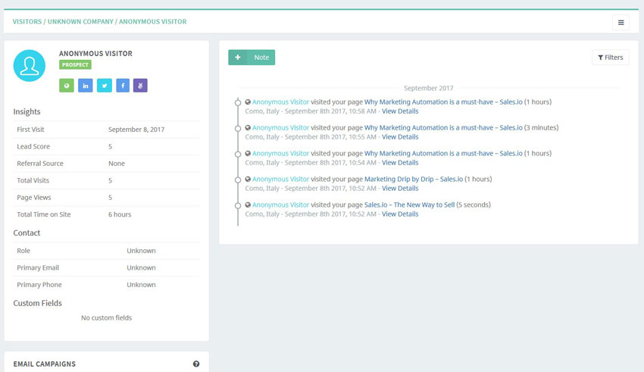Go to Visitors in the breadcrumb
This screenshot has height=372, width=644.
click(27, 22)
